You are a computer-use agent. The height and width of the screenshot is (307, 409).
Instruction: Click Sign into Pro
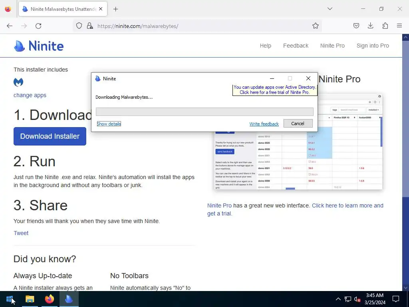click(373, 46)
